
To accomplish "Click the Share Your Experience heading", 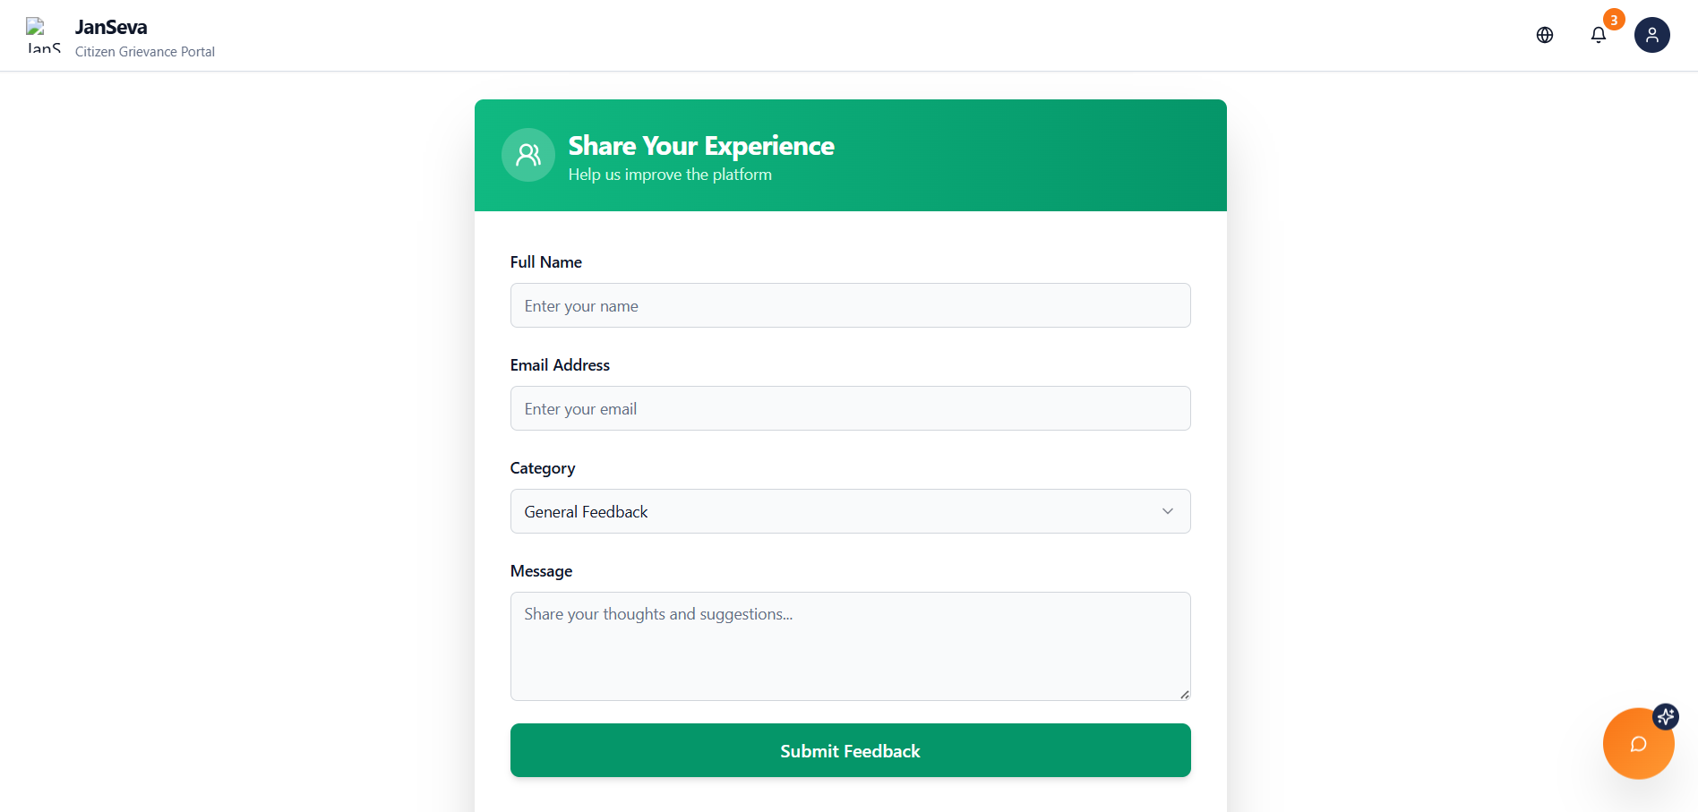I will [701, 146].
